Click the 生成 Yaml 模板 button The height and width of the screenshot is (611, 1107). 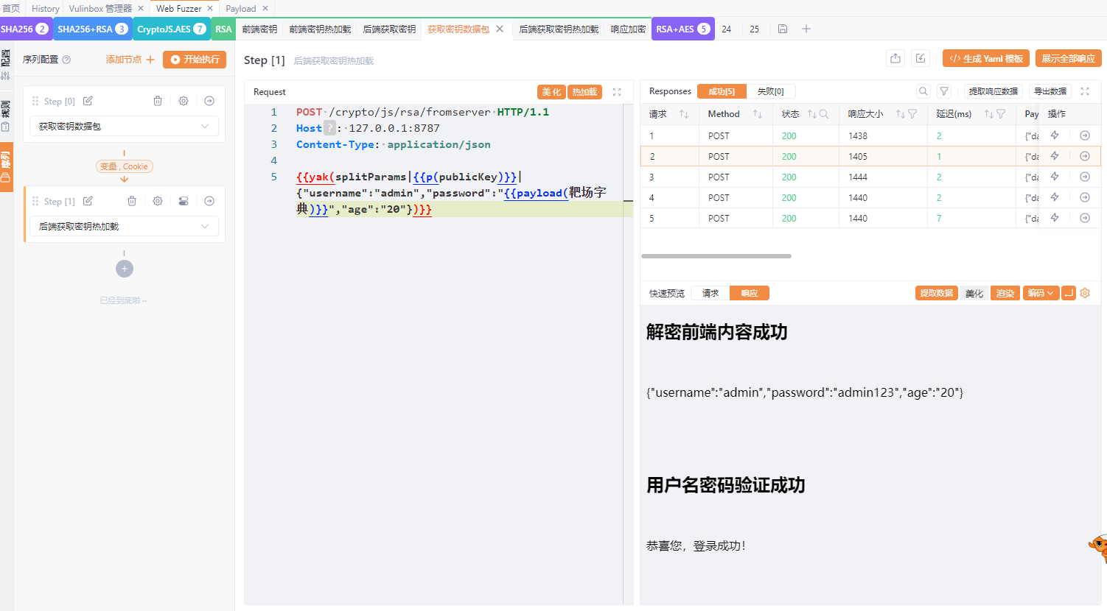(986, 58)
